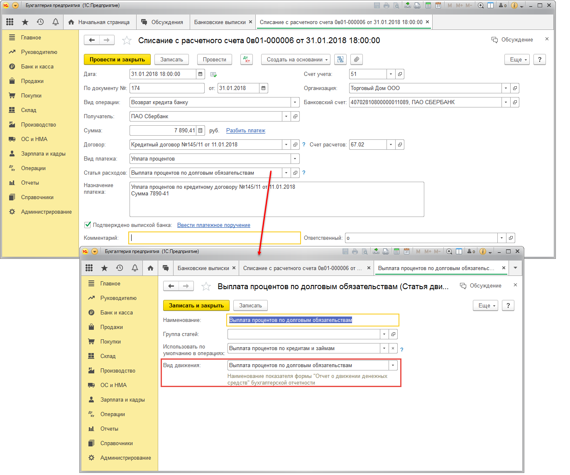Click 'Записать и закрыть' in bottom window
Viewport: 570px width, 475px height.
pos(196,305)
